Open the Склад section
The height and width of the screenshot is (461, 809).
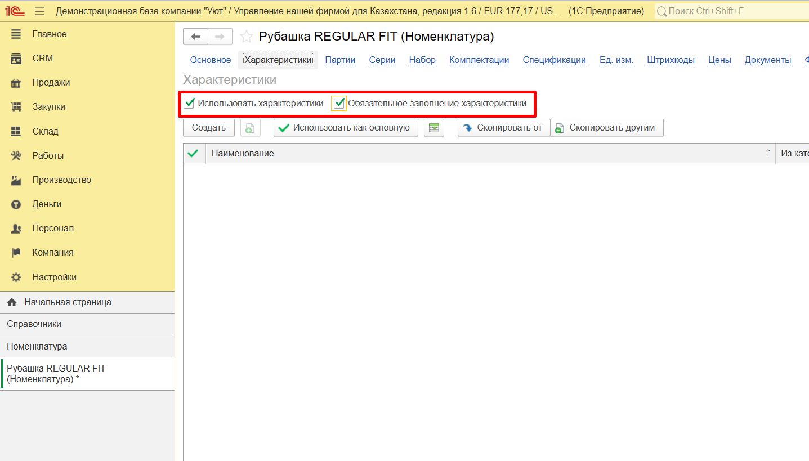(x=45, y=131)
